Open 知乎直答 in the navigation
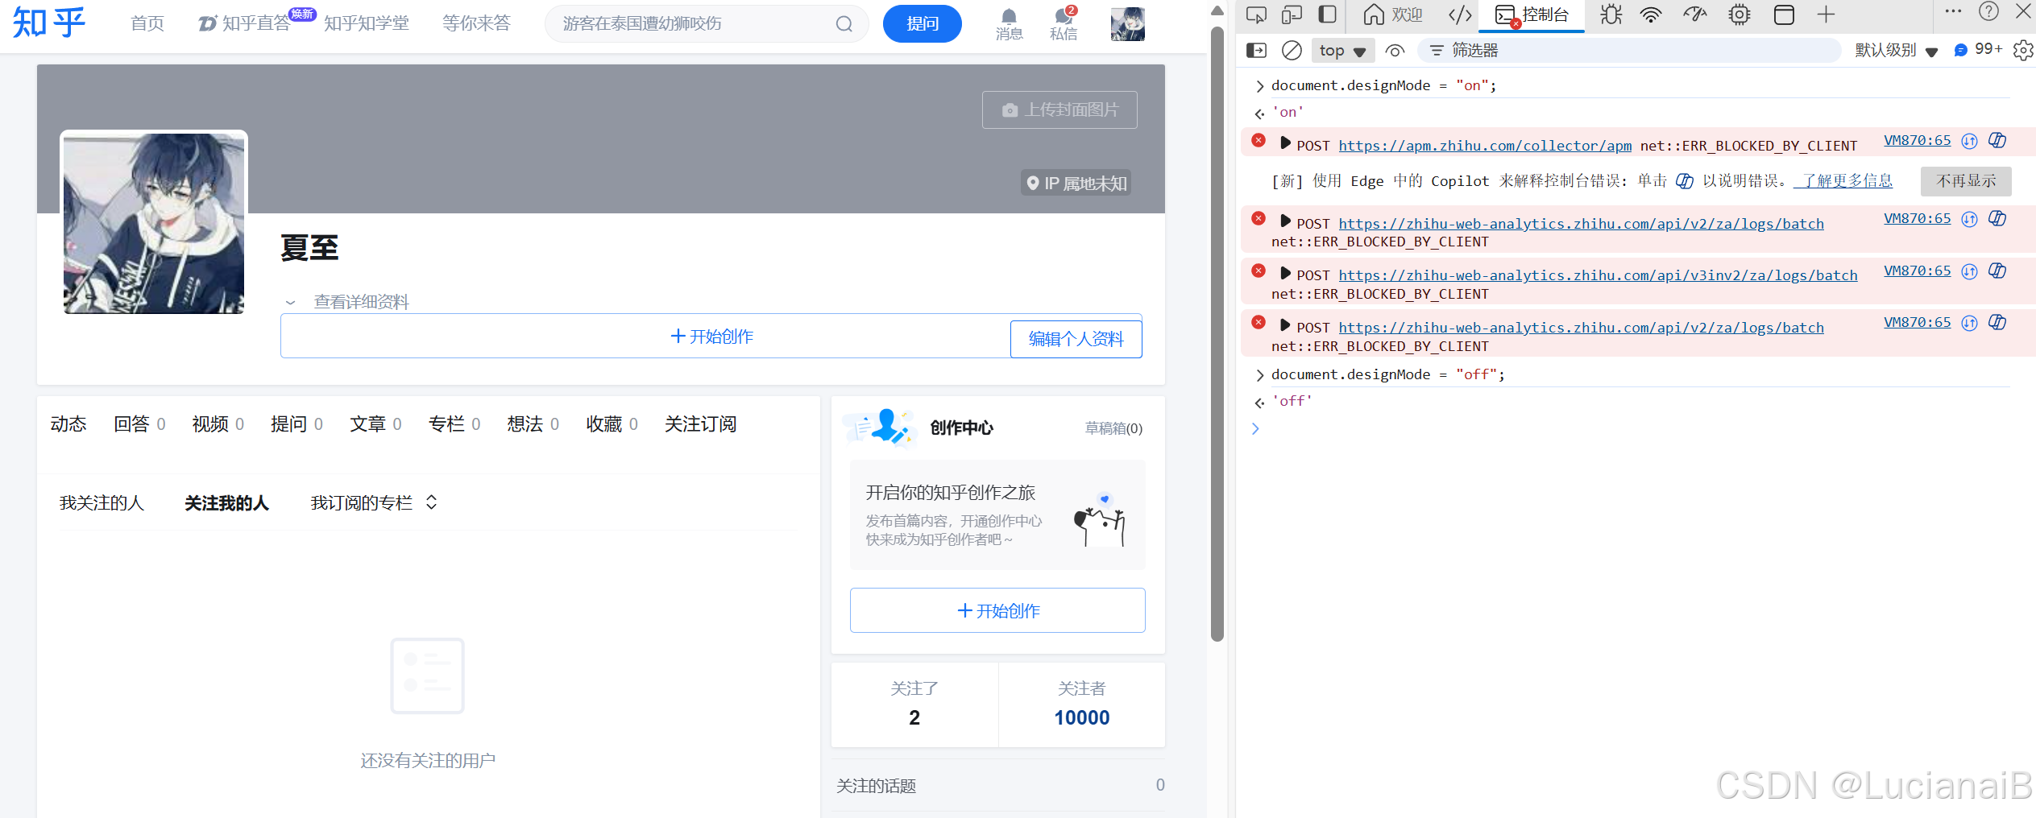 [x=246, y=23]
